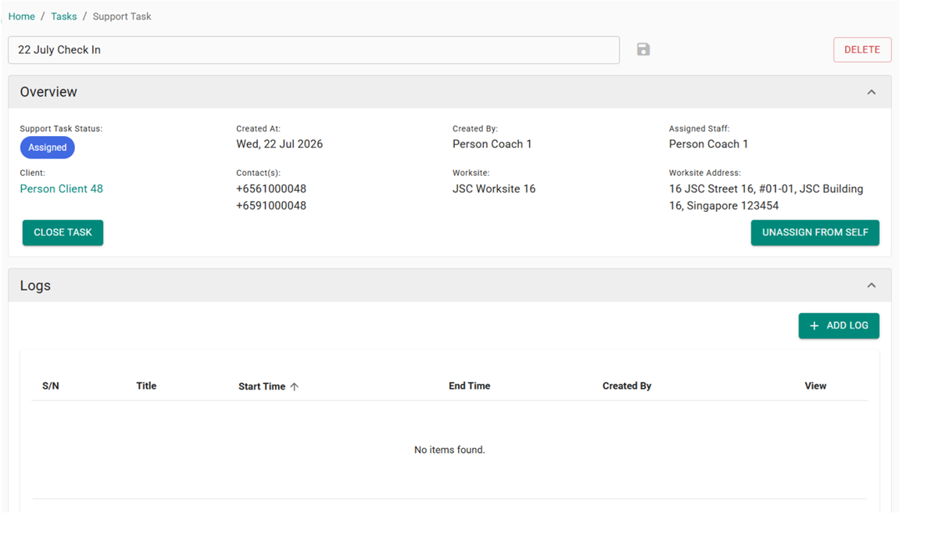Click the Close Task button

tap(63, 232)
